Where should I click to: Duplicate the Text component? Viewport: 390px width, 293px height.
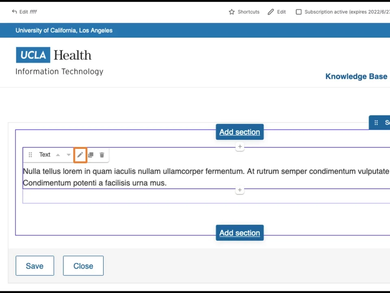click(x=91, y=155)
